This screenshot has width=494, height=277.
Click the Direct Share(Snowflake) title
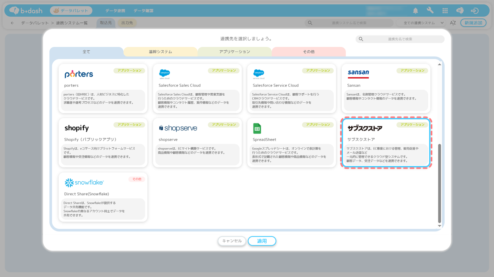coord(86,194)
